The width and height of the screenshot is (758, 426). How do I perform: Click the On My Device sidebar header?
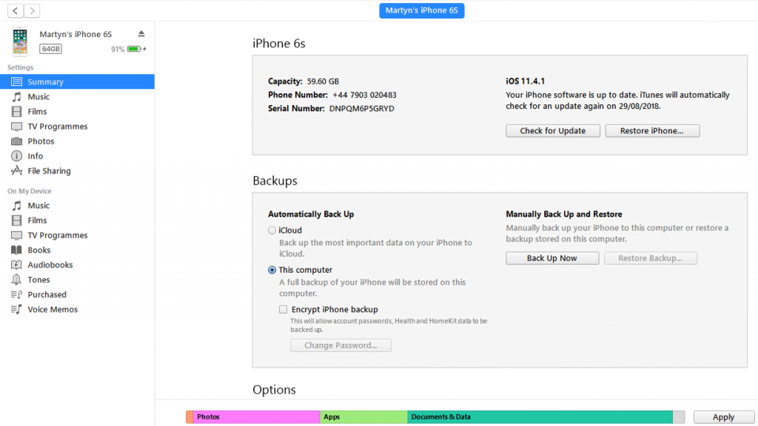(x=29, y=192)
